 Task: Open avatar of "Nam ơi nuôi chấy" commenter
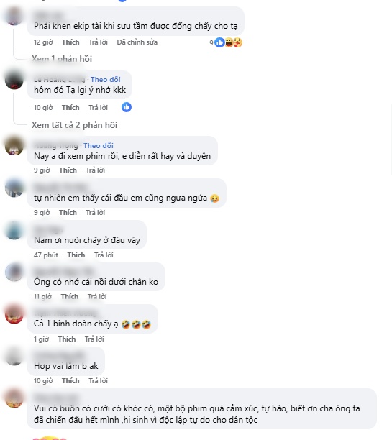point(14,230)
